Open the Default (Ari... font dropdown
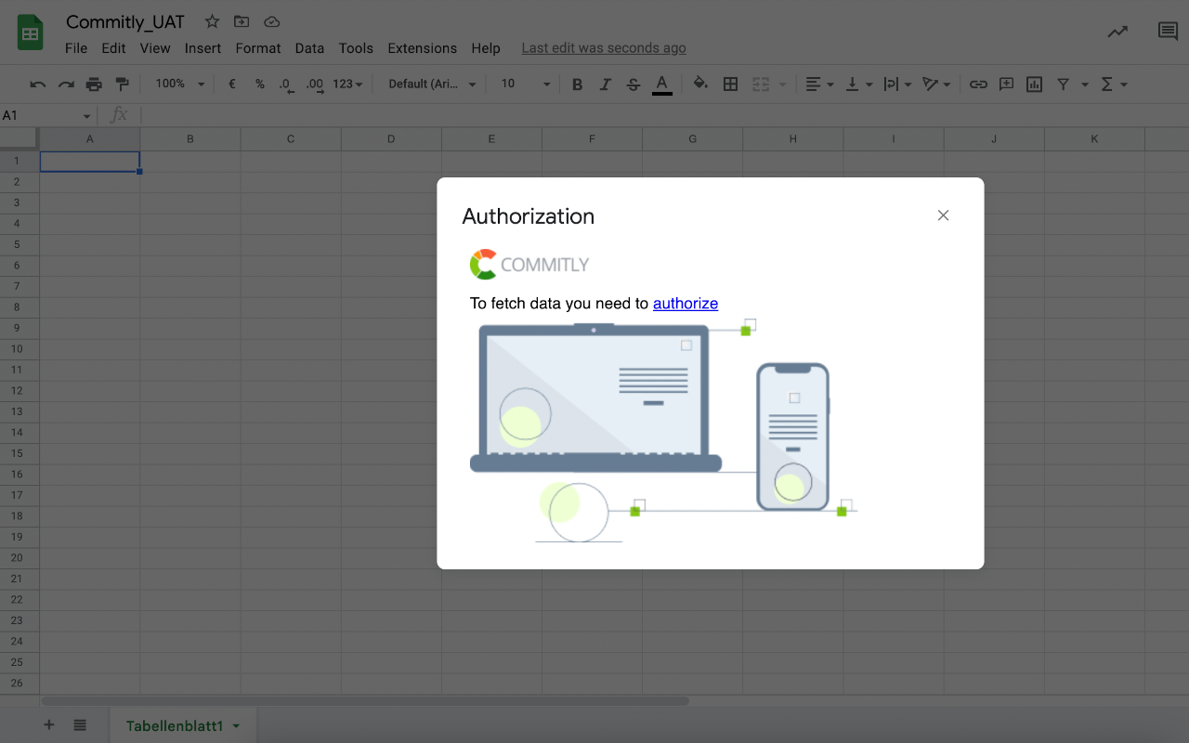Viewport: 1189px width, 743px height. click(x=432, y=84)
